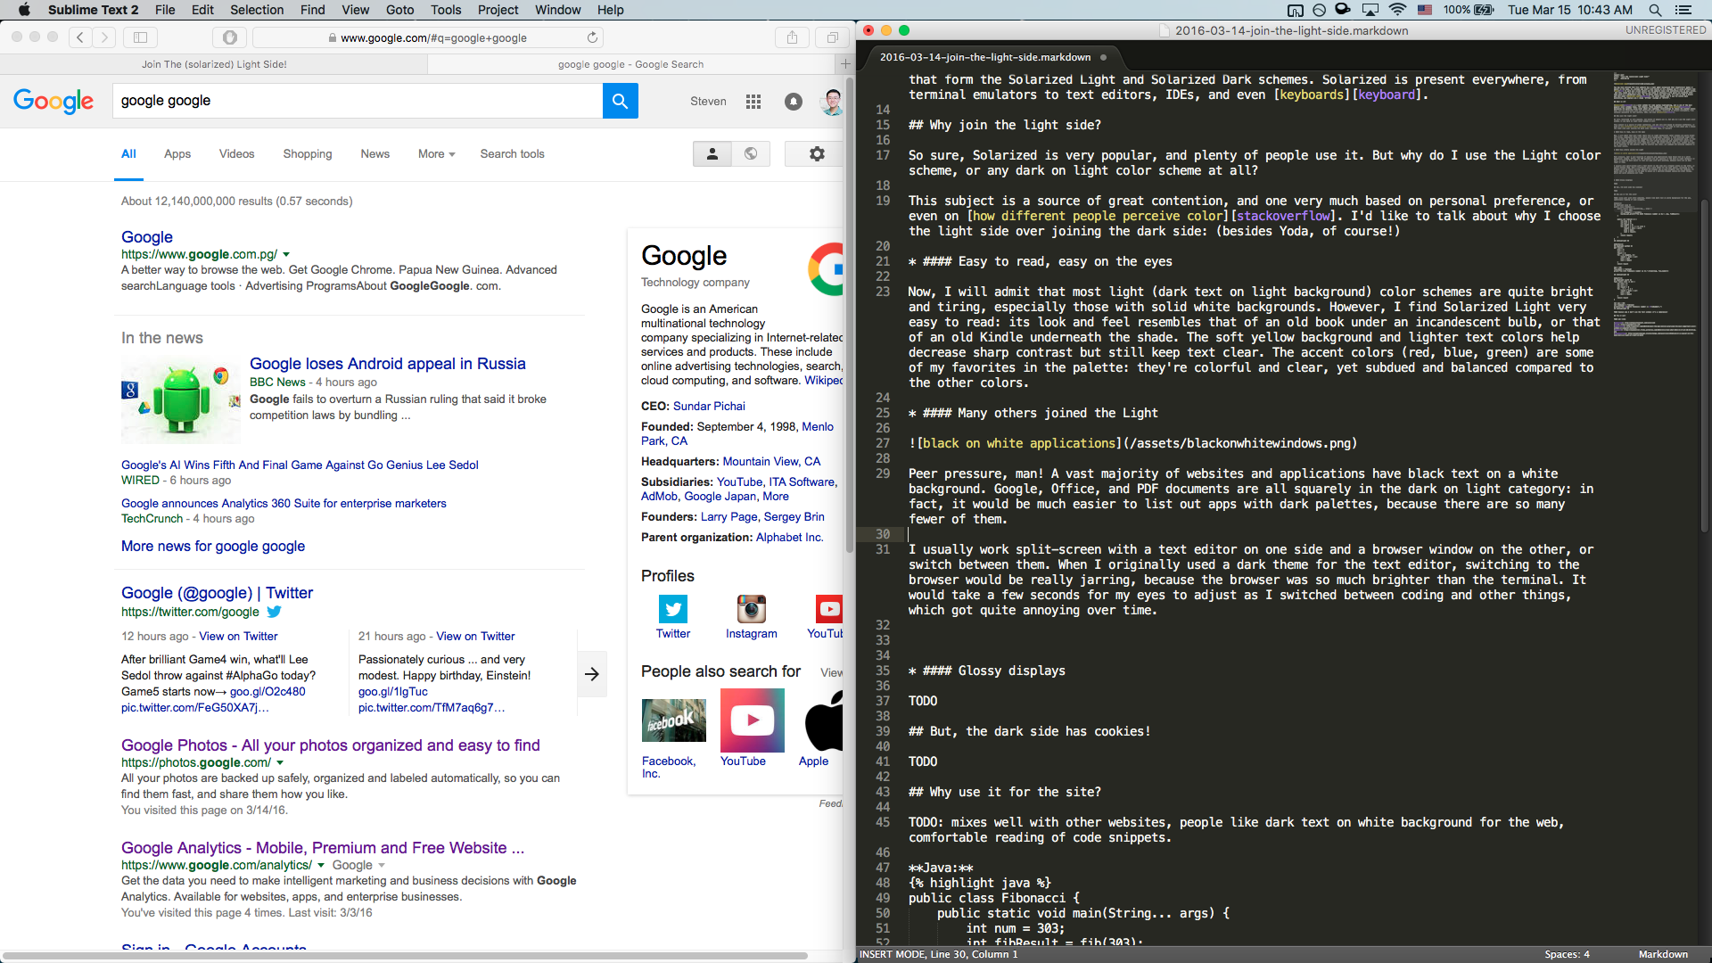Viewport: 1712px width, 963px height.
Task: Add a new Safari tab with plus button
Action: click(x=845, y=64)
